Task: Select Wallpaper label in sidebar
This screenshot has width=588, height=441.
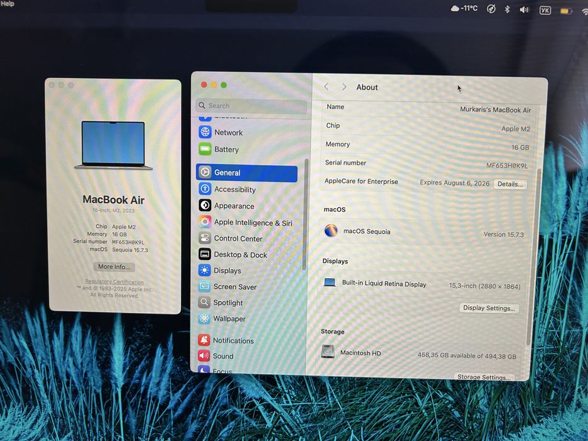Action: tap(229, 318)
